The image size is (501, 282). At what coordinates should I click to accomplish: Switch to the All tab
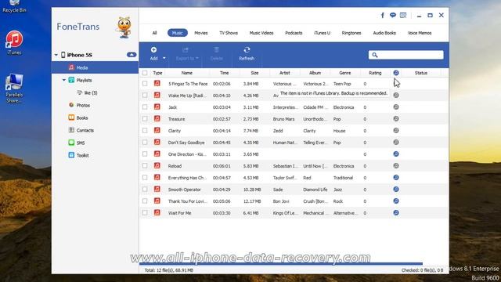point(155,33)
